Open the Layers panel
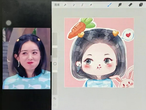 [141, 5]
